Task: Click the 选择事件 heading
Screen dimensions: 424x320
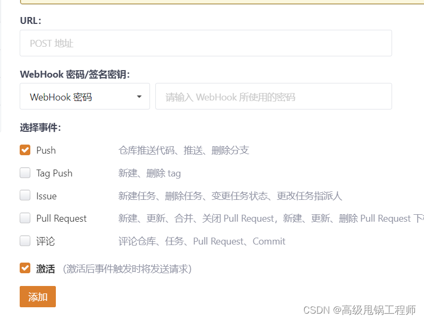Action: 40,128
